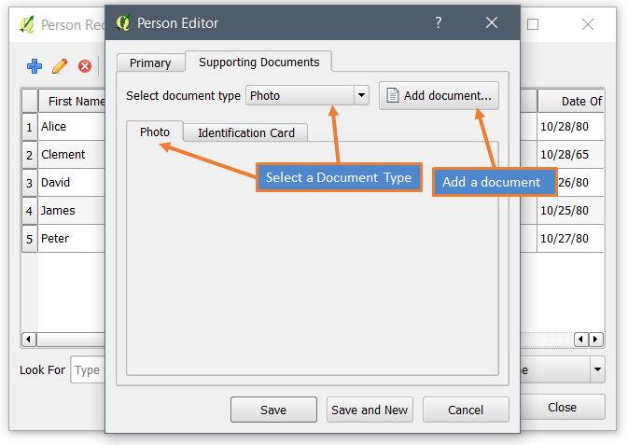Click the red delete record icon
The image size is (628, 445).
(x=85, y=66)
